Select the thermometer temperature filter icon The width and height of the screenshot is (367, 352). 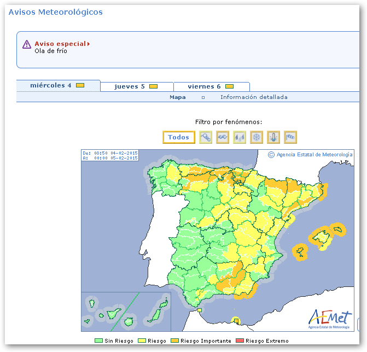273,137
